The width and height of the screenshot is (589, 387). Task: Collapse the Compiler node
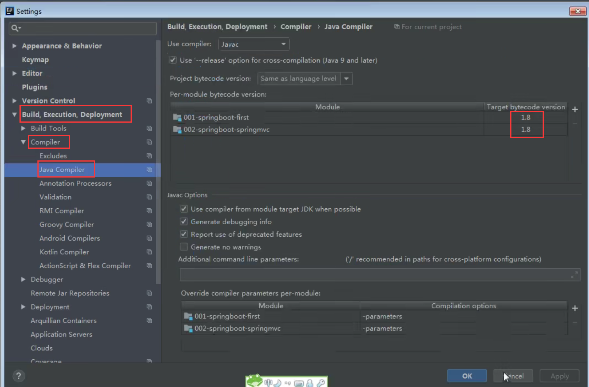23,142
